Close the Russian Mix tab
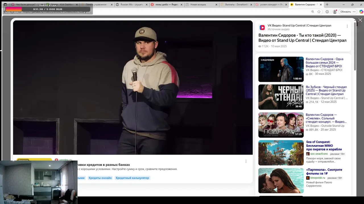Screen dimensions: 364x204 [146, 5]
